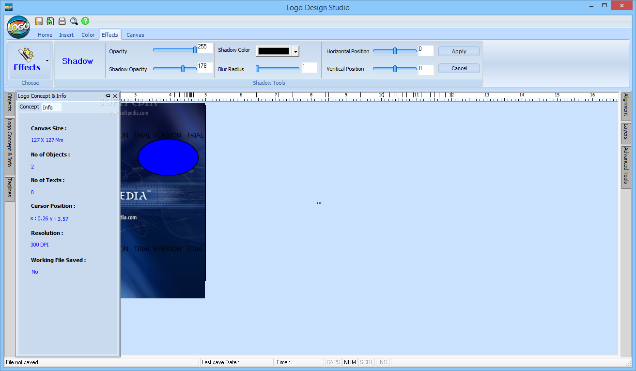Click the Shadow Opacity field showing 178
Viewport: 636px width, 371px height.
205,67
